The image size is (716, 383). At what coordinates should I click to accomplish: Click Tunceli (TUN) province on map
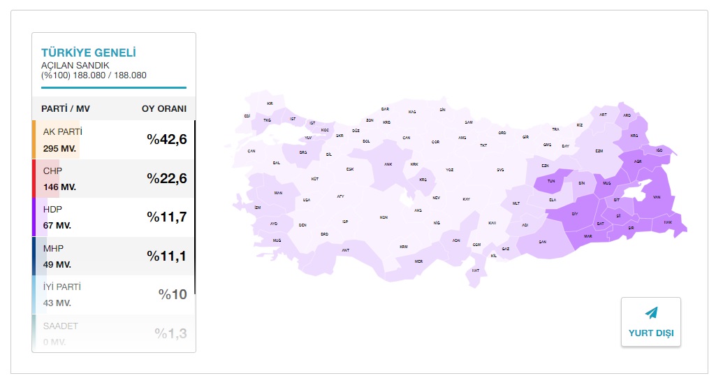click(551, 181)
